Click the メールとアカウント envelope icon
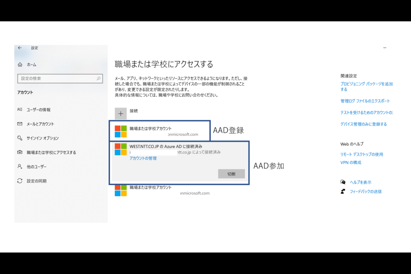This screenshot has height=274, width=411. coord(20,124)
